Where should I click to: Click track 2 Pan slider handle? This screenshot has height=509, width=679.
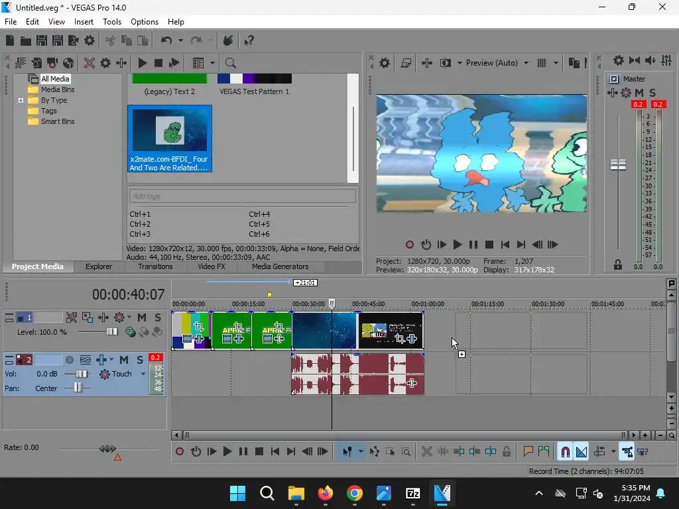coord(78,388)
